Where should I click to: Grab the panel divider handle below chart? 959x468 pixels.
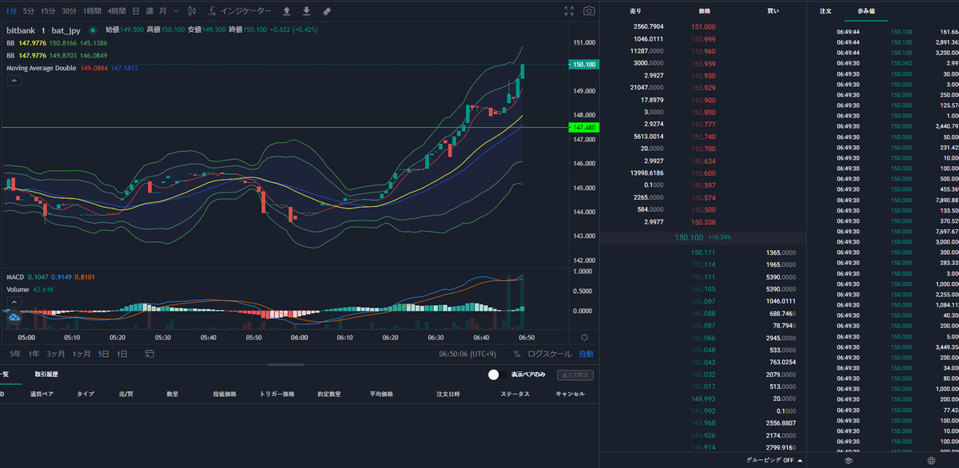285,364
